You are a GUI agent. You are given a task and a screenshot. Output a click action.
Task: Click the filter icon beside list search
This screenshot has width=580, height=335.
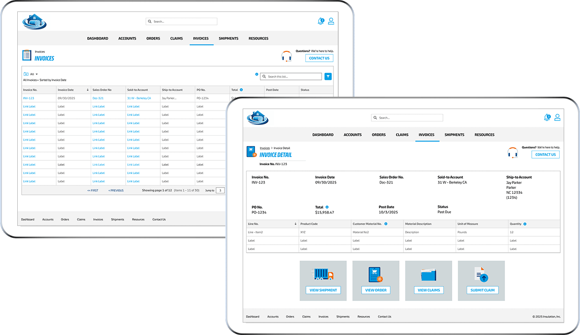tap(328, 76)
